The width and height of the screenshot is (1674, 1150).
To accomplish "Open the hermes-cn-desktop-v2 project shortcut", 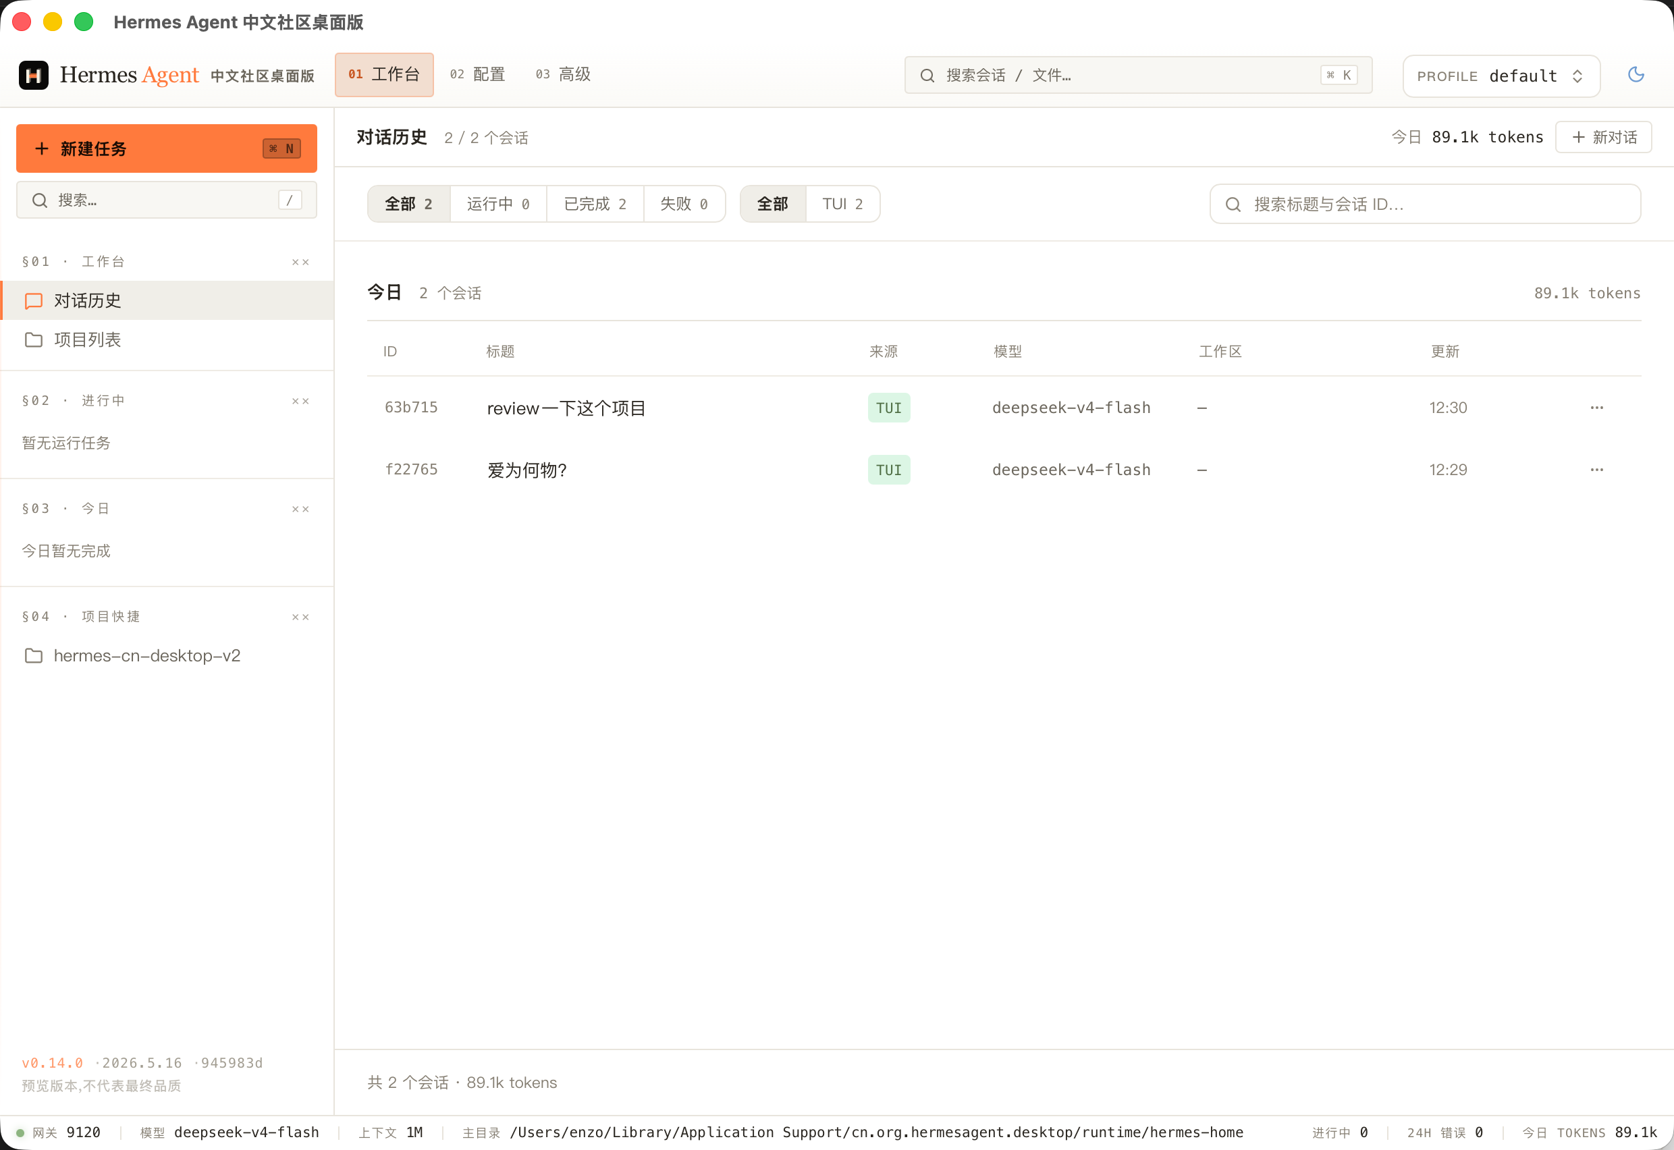I will (x=167, y=656).
